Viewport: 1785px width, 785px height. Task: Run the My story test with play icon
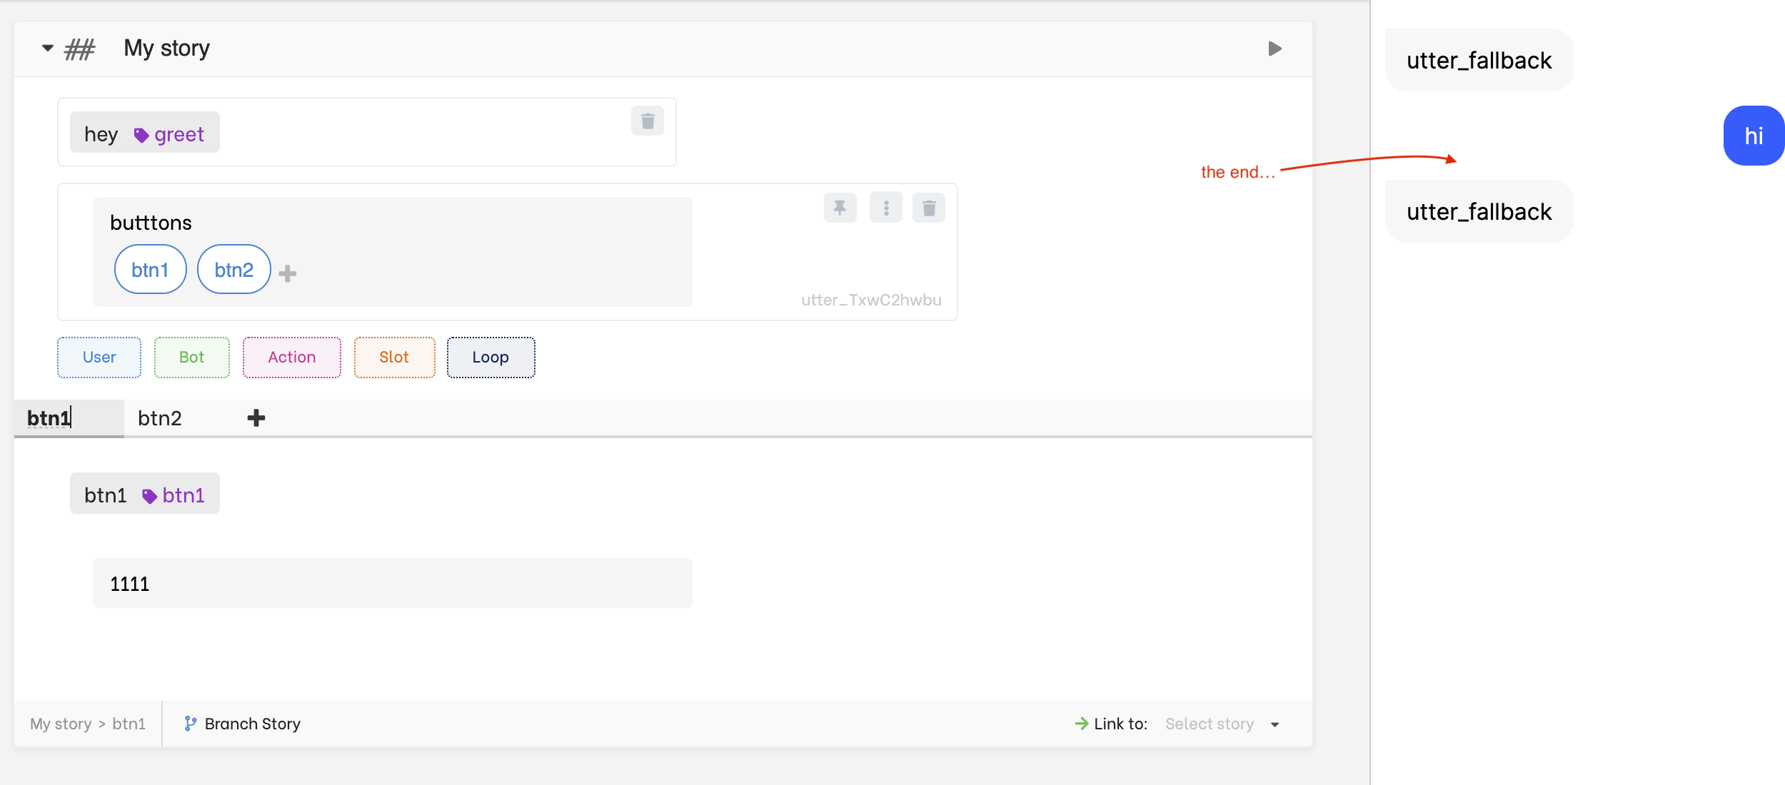[1275, 48]
